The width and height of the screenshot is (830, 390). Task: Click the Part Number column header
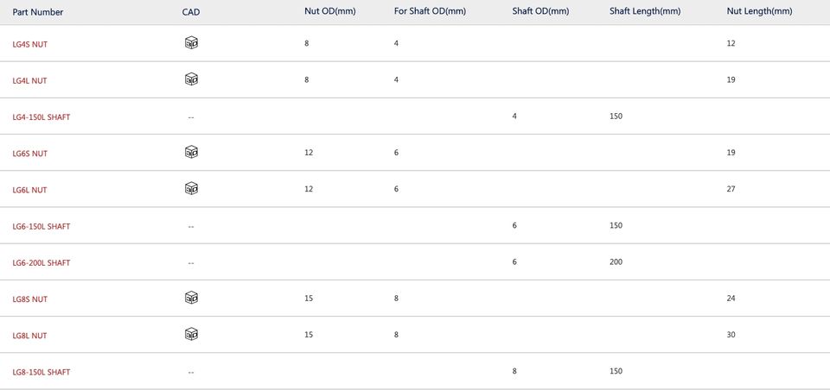[38, 12]
